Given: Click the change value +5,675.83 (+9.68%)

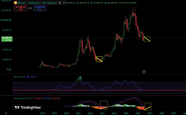Looking at the screenshot, I should pyautogui.click(x=127, y=3).
